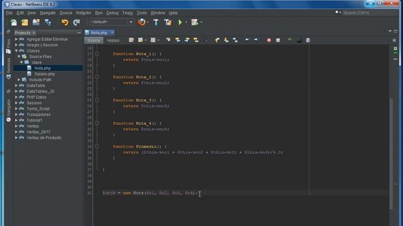This screenshot has width=403, height=226.
Task: Run the project with green play
Action: (x=180, y=23)
